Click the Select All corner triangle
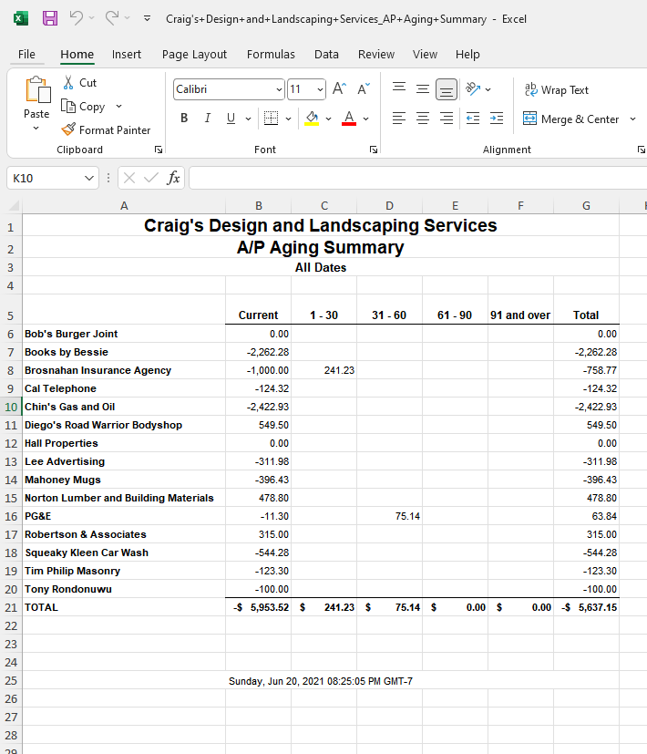Image resolution: width=647 pixels, height=754 pixels. tap(14, 206)
